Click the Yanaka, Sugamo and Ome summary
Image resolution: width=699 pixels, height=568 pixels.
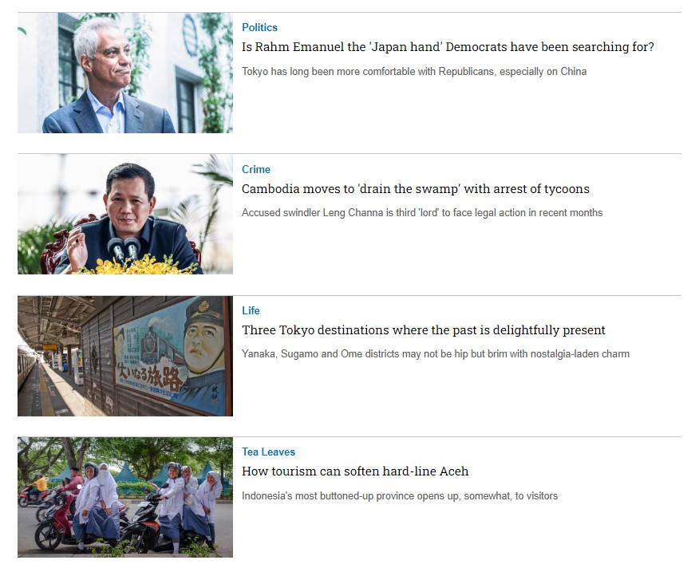pos(436,354)
